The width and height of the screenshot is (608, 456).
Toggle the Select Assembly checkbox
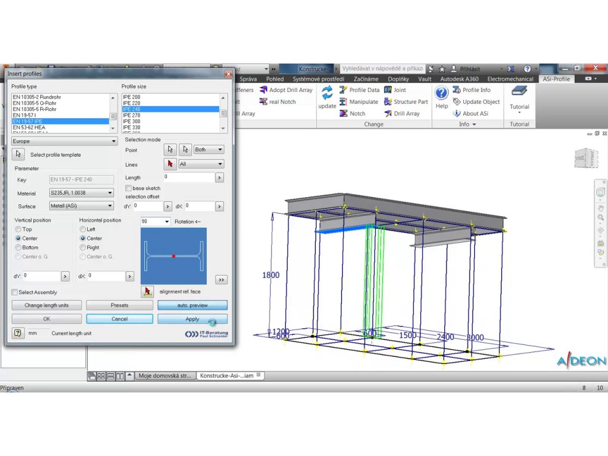pyautogui.click(x=15, y=292)
